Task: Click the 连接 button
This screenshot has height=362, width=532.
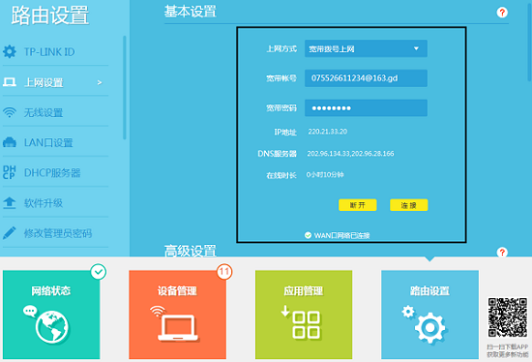Action: pyautogui.click(x=409, y=205)
